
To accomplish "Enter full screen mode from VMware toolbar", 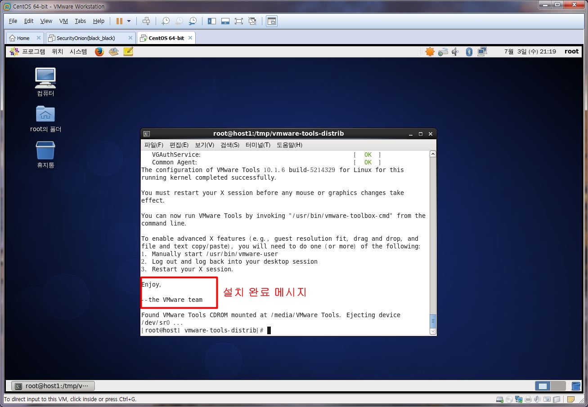I will coord(239,21).
